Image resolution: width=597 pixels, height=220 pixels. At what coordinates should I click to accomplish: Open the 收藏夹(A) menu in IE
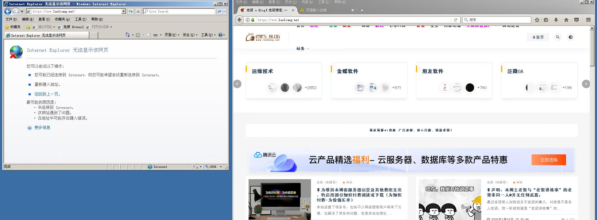coord(62,19)
